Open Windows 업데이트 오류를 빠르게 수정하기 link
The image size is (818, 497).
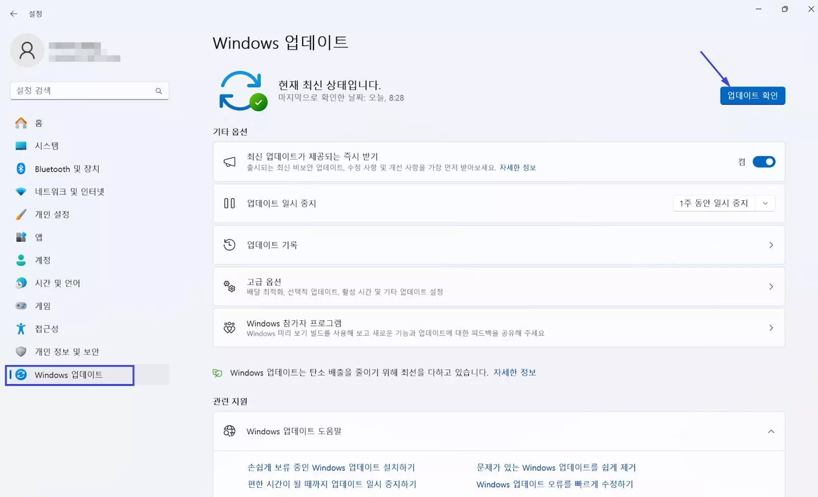(x=555, y=484)
